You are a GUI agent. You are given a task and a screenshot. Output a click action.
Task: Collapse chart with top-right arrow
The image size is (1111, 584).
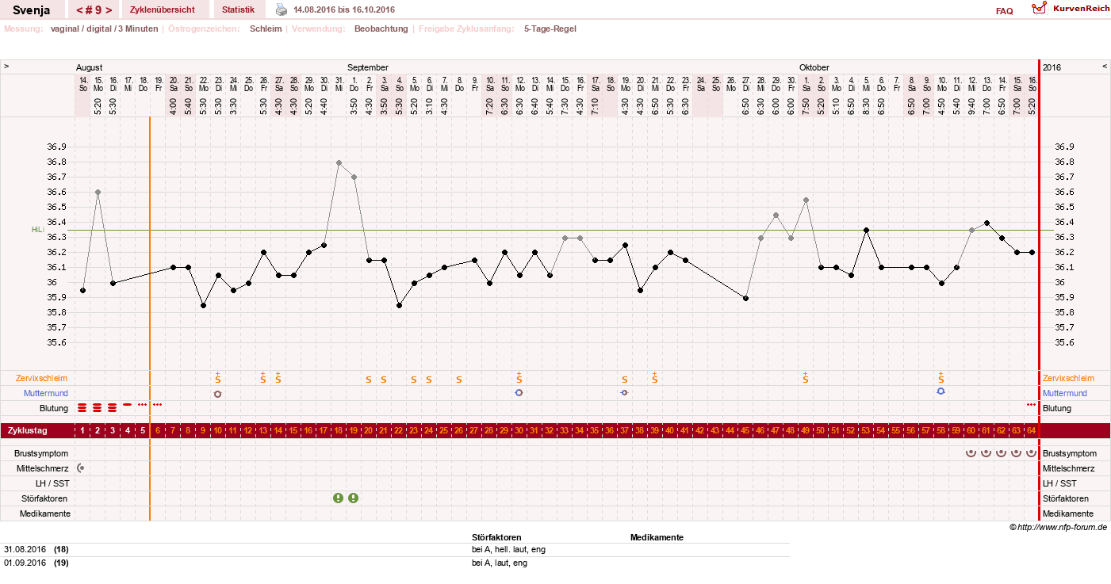[x=1105, y=67]
